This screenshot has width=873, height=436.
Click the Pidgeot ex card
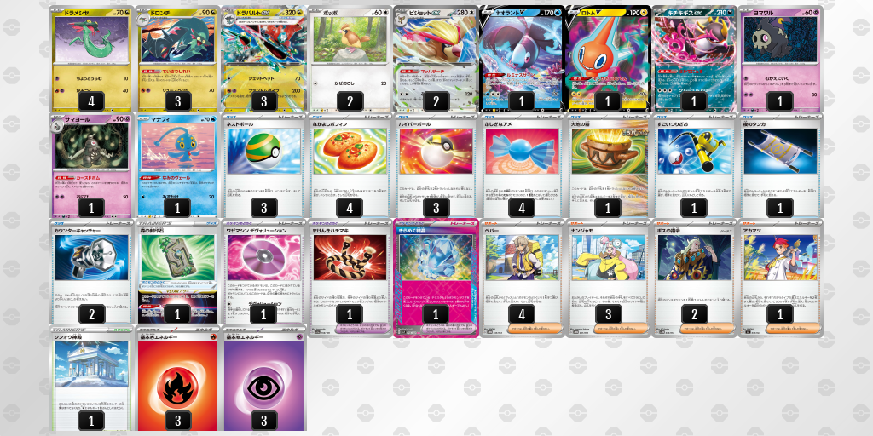point(436,59)
